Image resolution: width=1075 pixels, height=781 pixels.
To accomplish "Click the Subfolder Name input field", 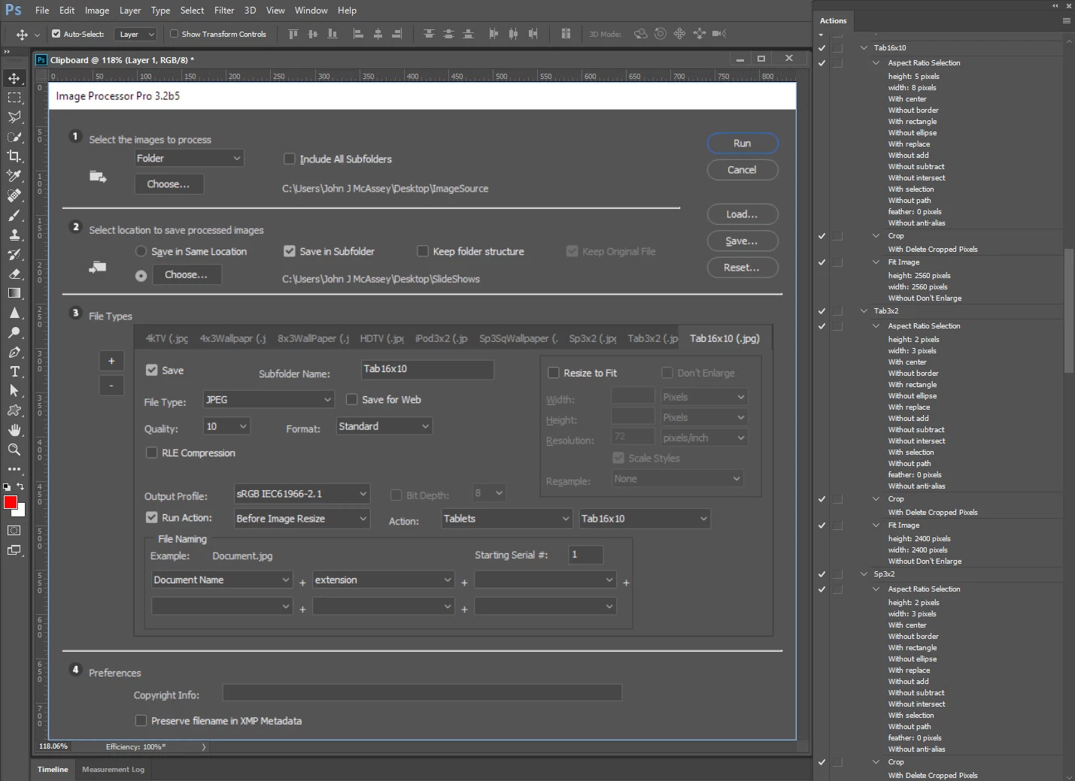I will pyautogui.click(x=427, y=369).
